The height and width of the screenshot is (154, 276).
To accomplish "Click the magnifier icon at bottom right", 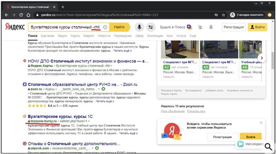I will [x=268, y=146].
